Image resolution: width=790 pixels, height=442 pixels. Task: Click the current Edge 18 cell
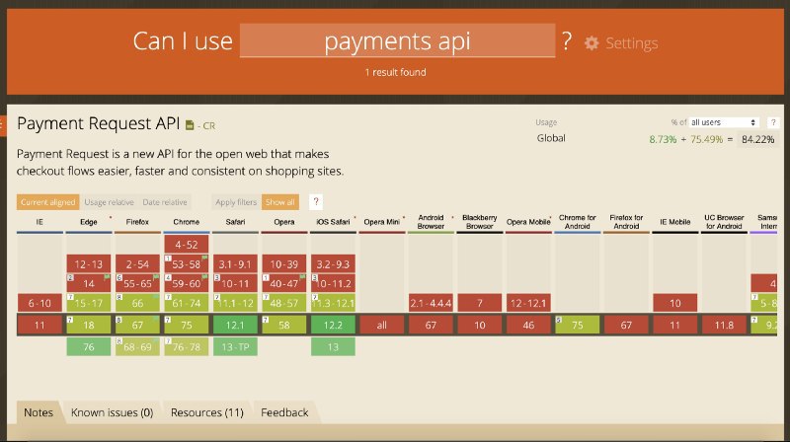pyautogui.click(x=89, y=325)
